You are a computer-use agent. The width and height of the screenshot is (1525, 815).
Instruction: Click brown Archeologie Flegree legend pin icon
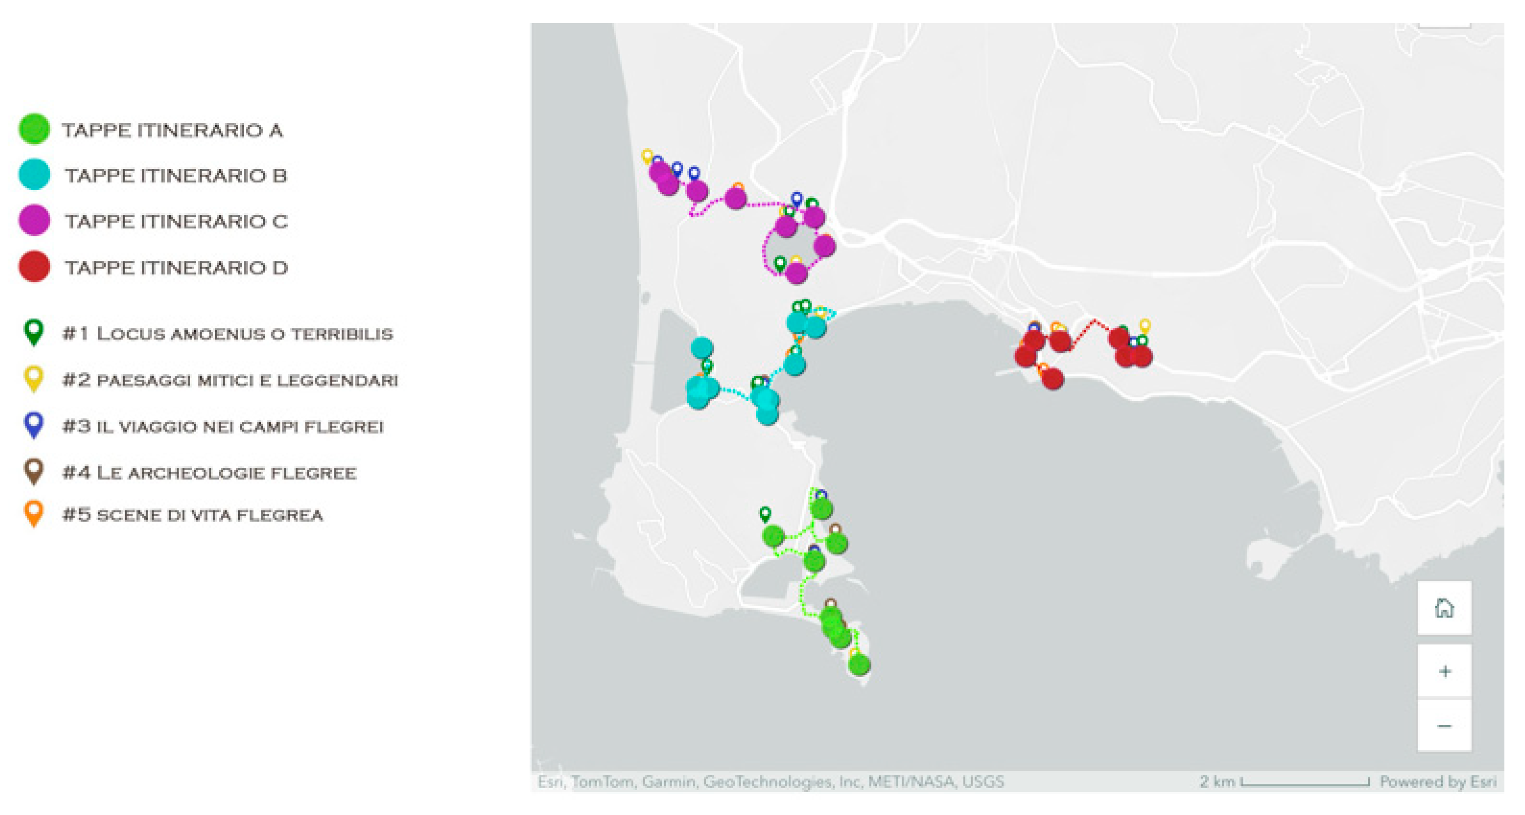tap(34, 472)
